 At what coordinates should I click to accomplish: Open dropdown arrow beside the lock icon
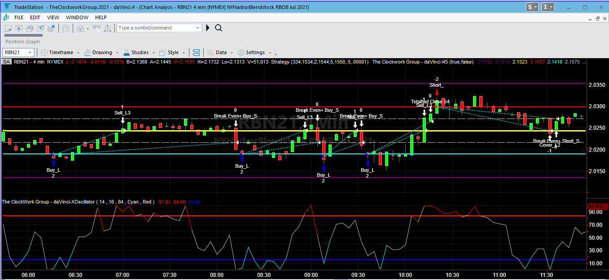click(87, 28)
